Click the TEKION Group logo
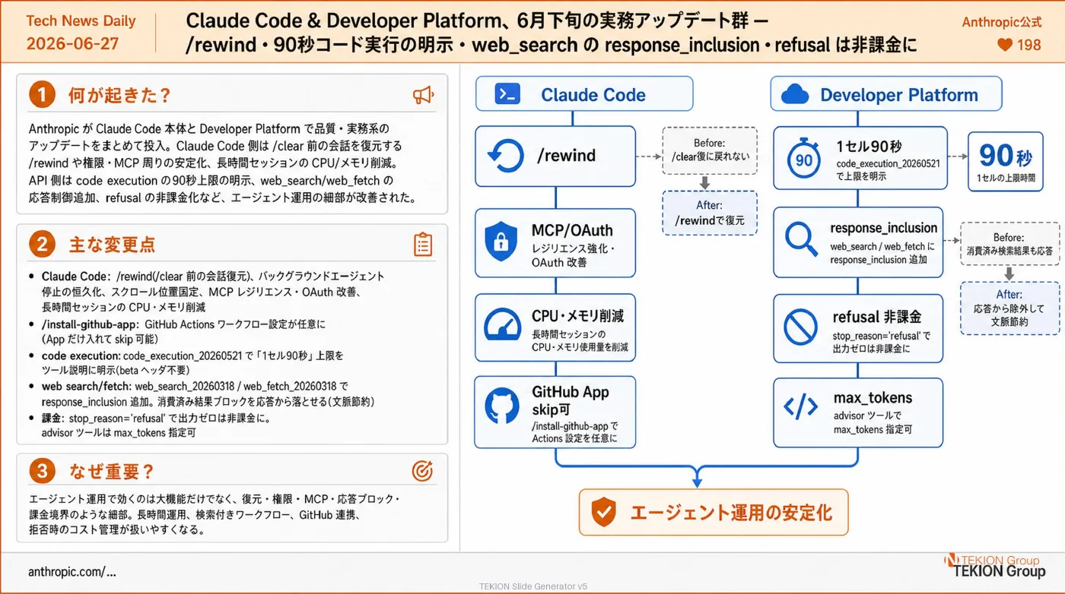Screen dimensions: 1065x594 pyautogui.click(x=994, y=566)
